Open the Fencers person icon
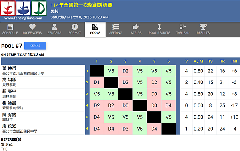Viewport: 240px width, 151px height. tap(54, 27)
